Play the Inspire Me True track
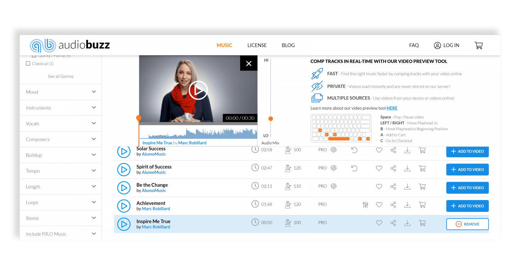Viewport: 532px width, 273px height. click(124, 224)
